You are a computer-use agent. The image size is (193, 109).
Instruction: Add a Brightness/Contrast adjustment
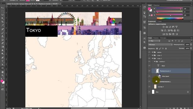(163, 27)
